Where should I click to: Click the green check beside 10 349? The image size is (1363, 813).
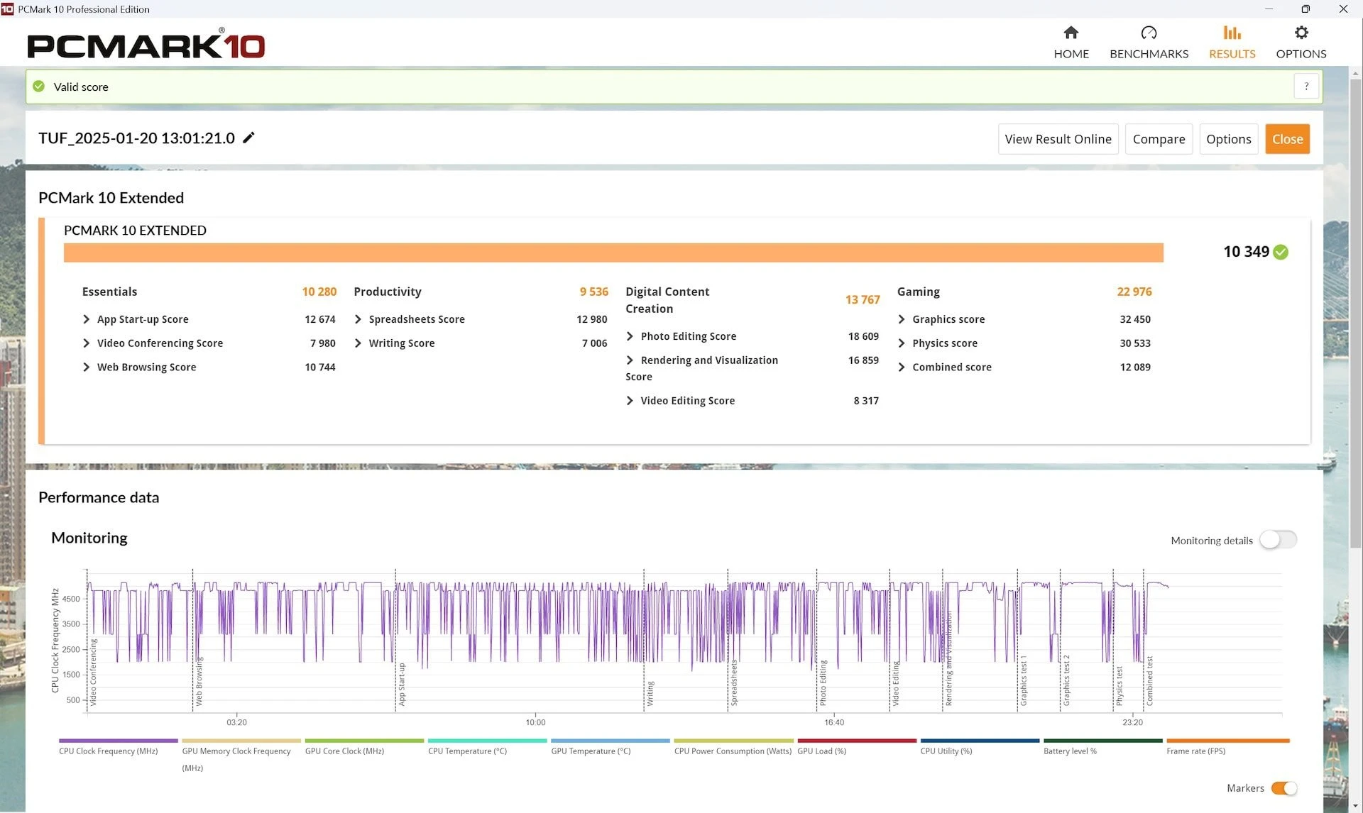(x=1281, y=252)
